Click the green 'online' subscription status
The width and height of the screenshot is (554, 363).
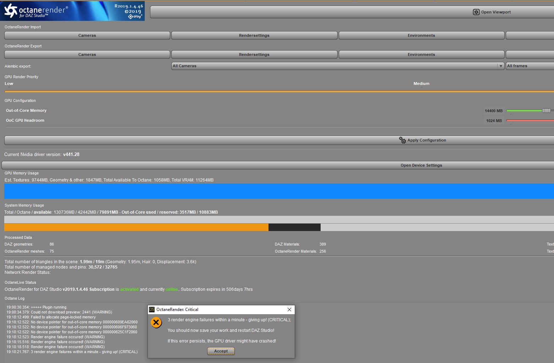tap(172, 289)
